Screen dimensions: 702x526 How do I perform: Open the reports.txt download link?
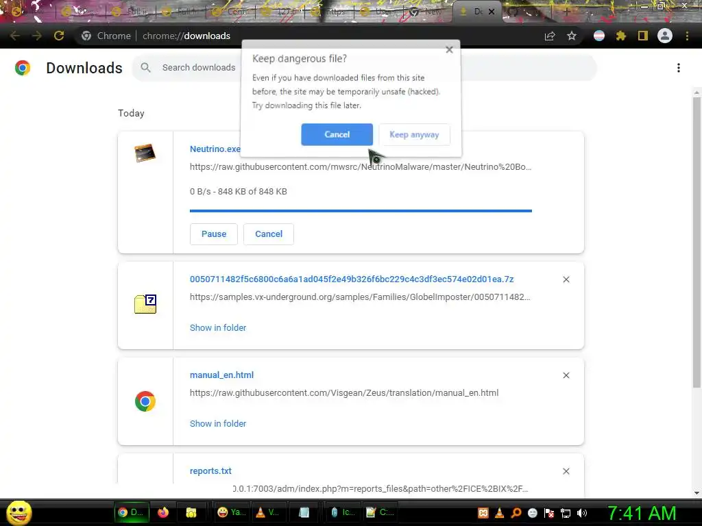click(x=210, y=471)
